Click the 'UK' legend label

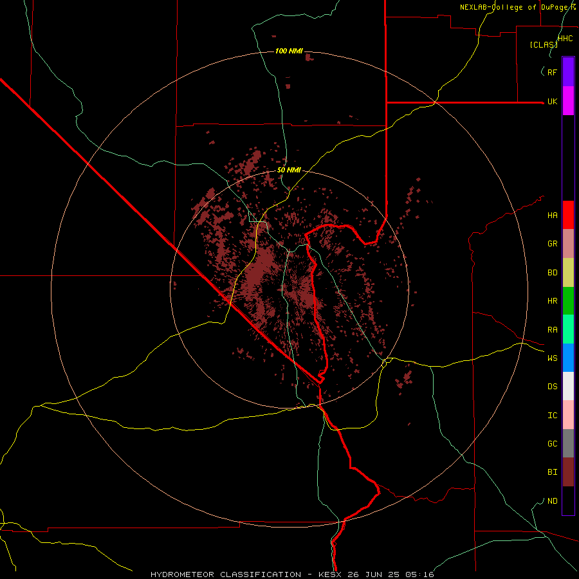552,102
